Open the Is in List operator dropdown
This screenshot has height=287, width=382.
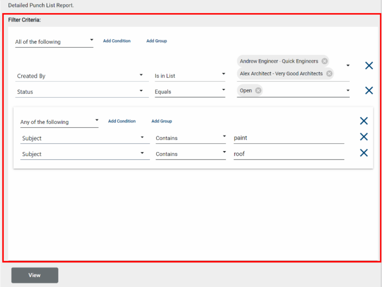click(x=190, y=76)
